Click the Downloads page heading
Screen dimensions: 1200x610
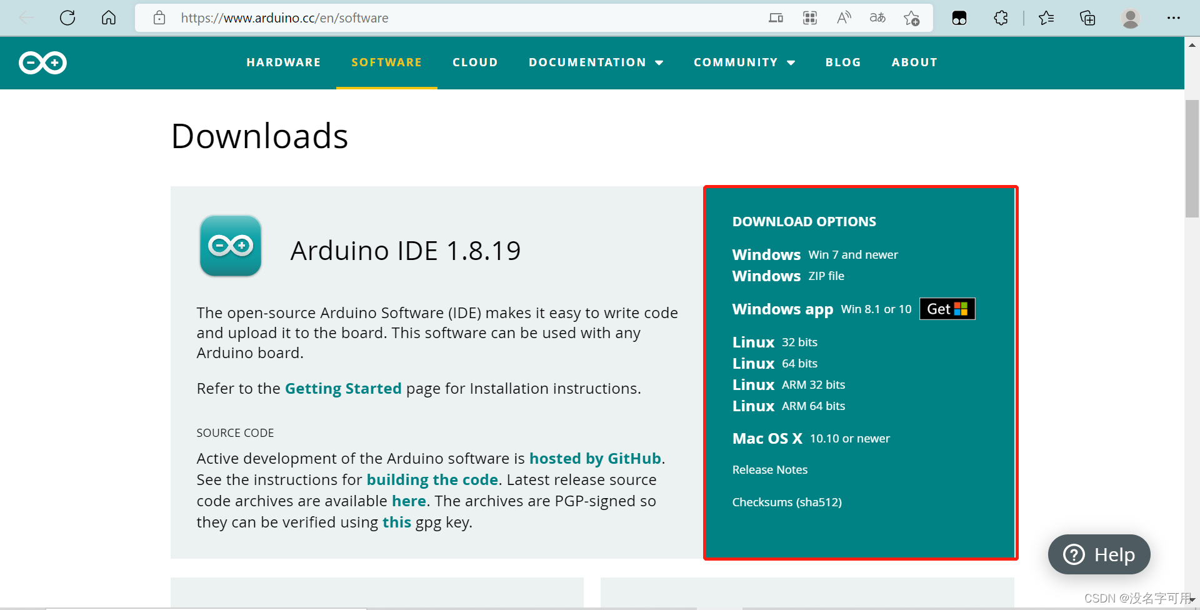click(259, 136)
